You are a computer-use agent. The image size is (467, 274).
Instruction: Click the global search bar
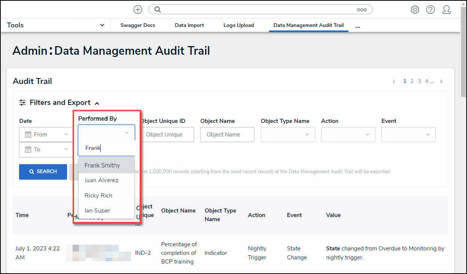[x=260, y=10]
